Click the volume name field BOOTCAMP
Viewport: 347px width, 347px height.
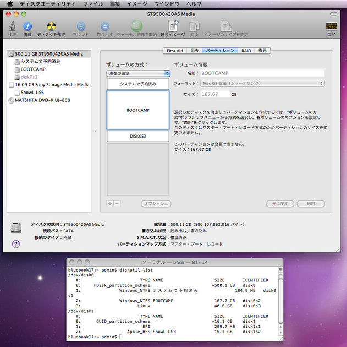tap(262, 73)
